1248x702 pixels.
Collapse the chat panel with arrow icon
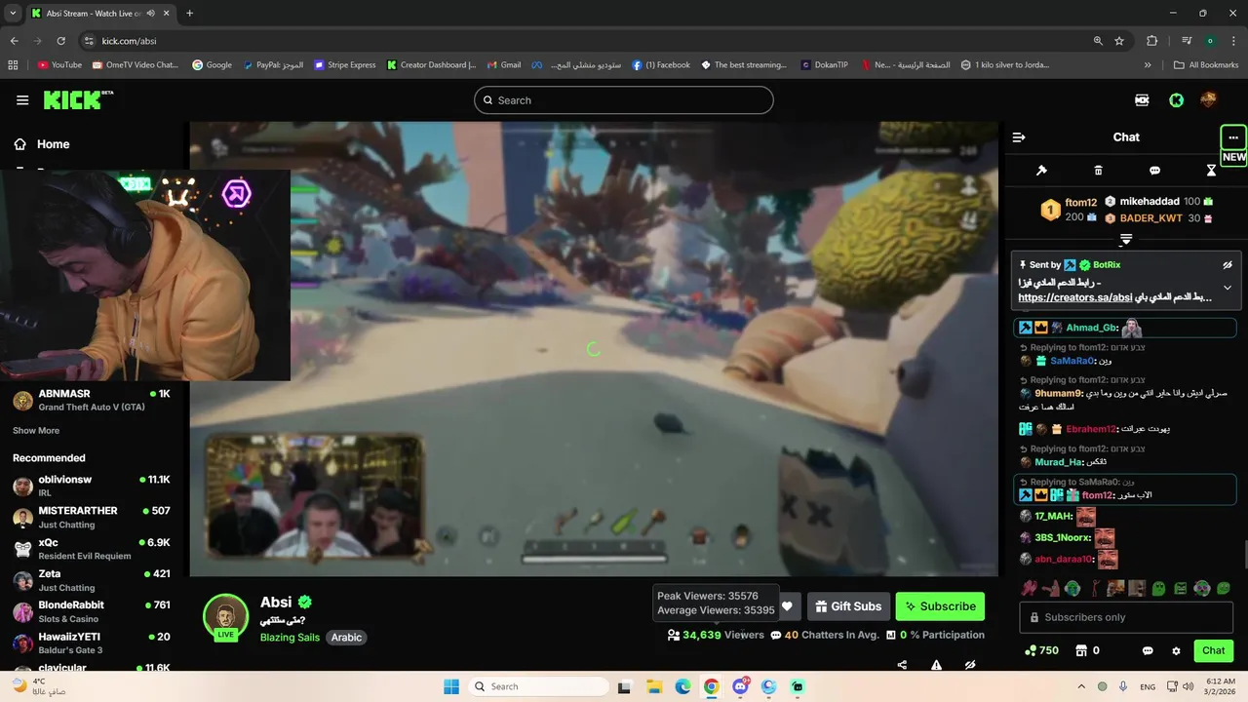[x=1019, y=137]
